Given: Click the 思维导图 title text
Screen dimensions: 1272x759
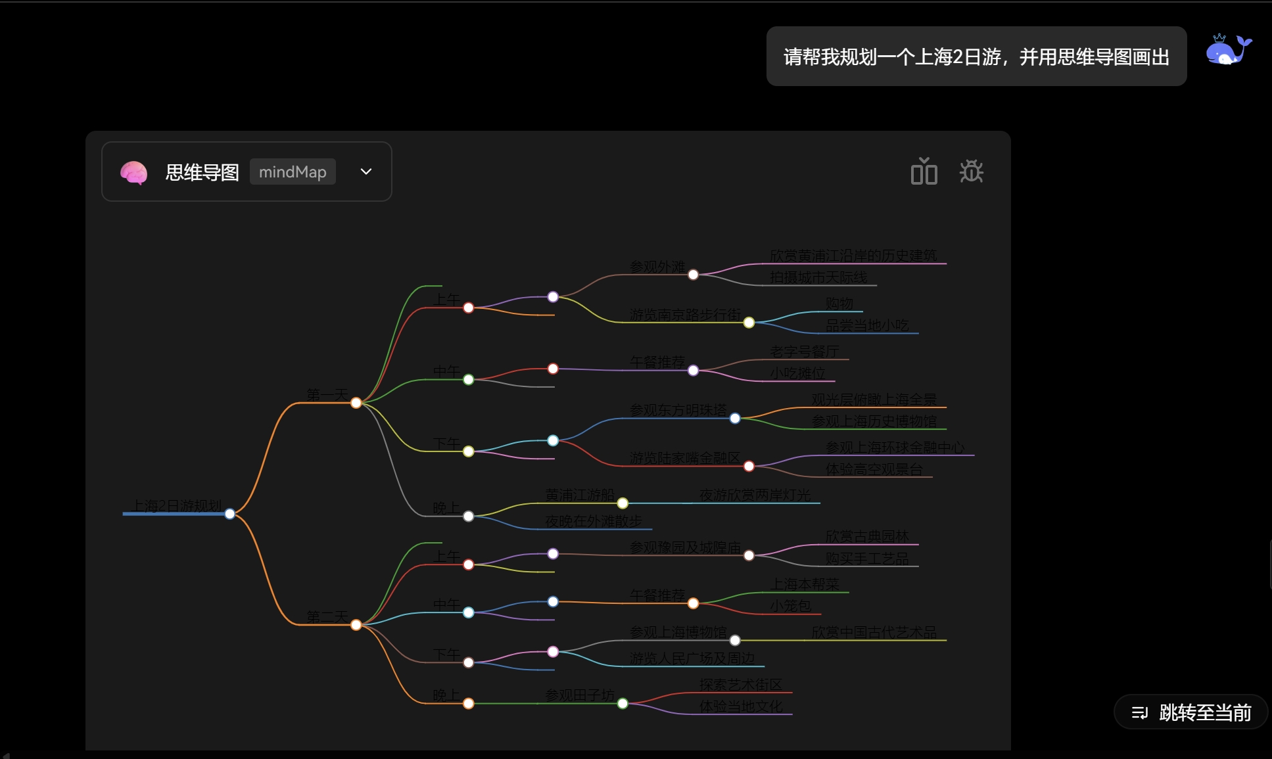Looking at the screenshot, I should pyautogui.click(x=201, y=172).
